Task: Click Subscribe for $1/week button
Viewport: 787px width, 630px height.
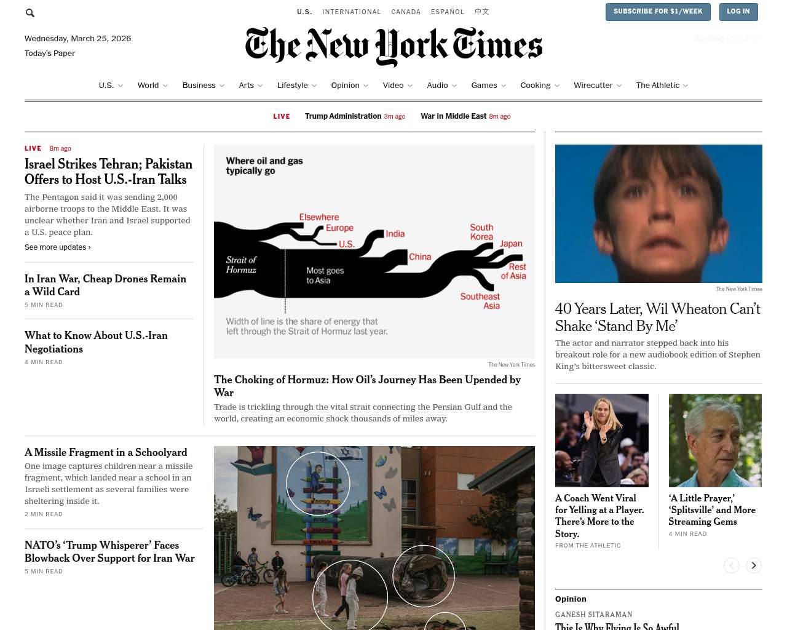Action: click(658, 12)
